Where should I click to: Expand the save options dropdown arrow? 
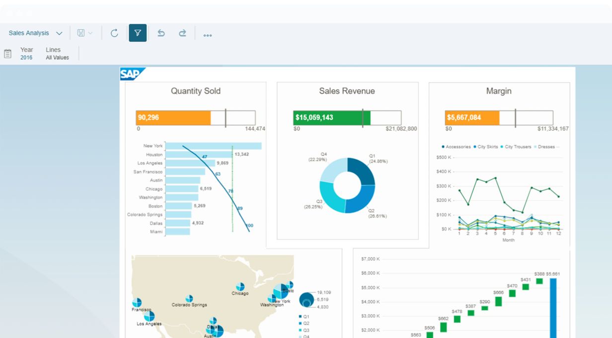click(x=90, y=33)
